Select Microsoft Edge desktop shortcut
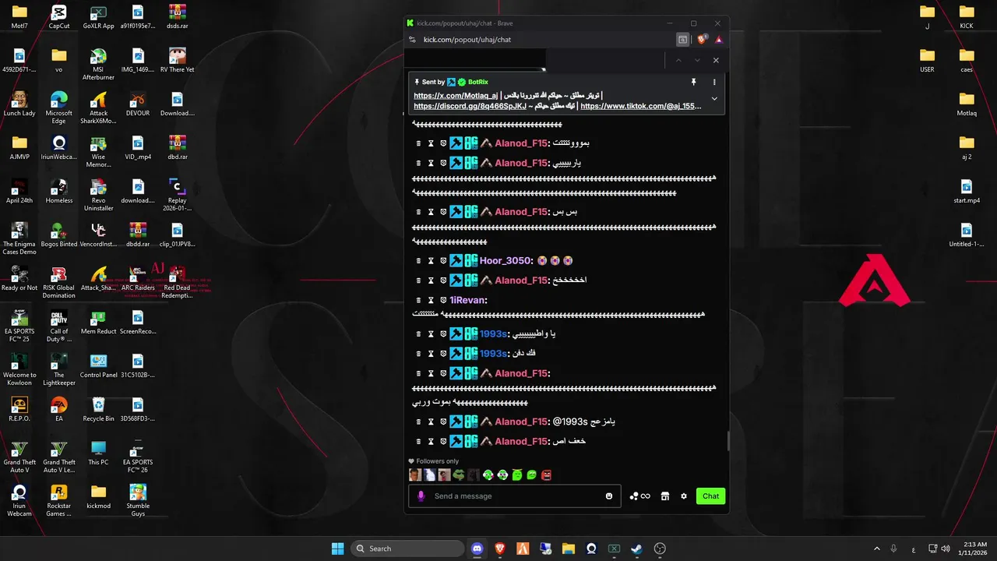The width and height of the screenshot is (997, 561). (59, 108)
